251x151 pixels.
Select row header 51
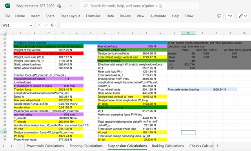5,133
